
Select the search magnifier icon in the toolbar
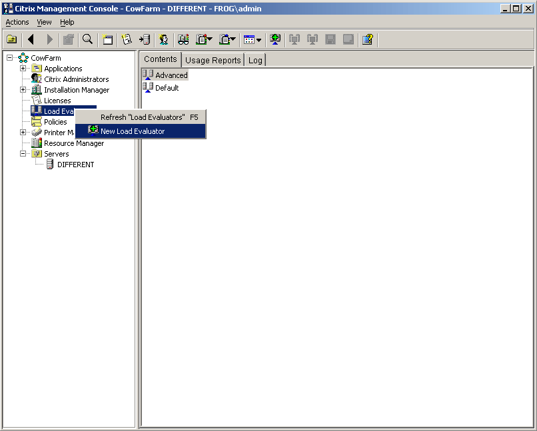click(87, 39)
